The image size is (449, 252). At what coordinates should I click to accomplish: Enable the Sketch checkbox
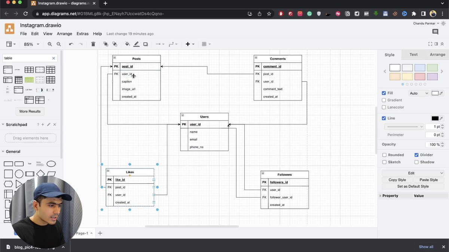coord(384,162)
